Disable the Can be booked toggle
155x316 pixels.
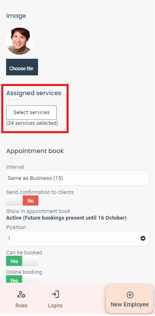(x=22, y=261)
